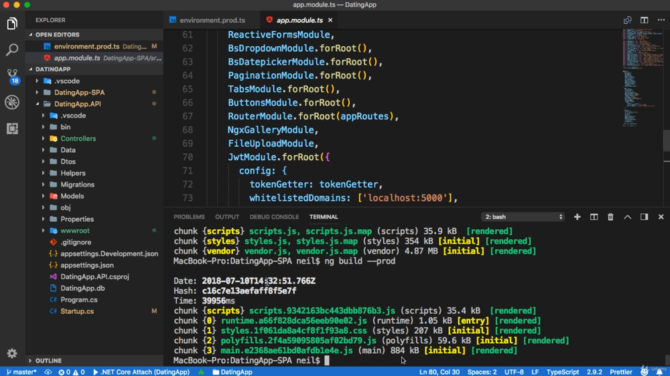The width and height of the screenshot is (670, 376).
Task: Create a new terminal with plus icon
Action: pos(578,217)
